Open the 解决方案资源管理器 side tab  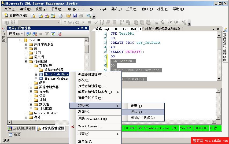tap(225, 45)
